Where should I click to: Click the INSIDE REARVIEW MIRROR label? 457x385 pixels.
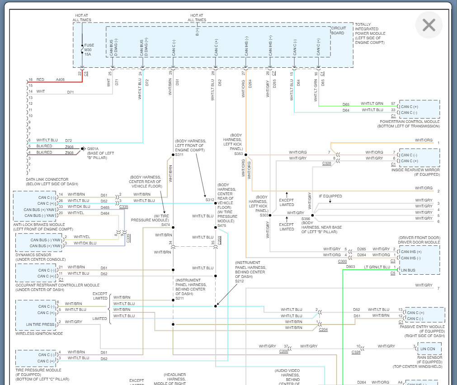(415, 170)
